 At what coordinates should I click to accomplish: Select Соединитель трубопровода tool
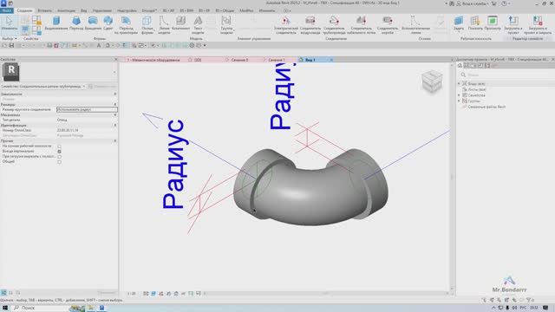coord(334,25)
